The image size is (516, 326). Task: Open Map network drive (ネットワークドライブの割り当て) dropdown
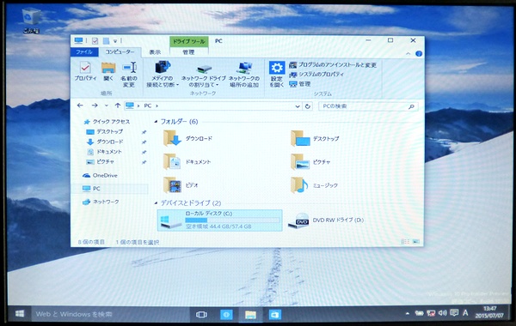[x=203, y=75]
